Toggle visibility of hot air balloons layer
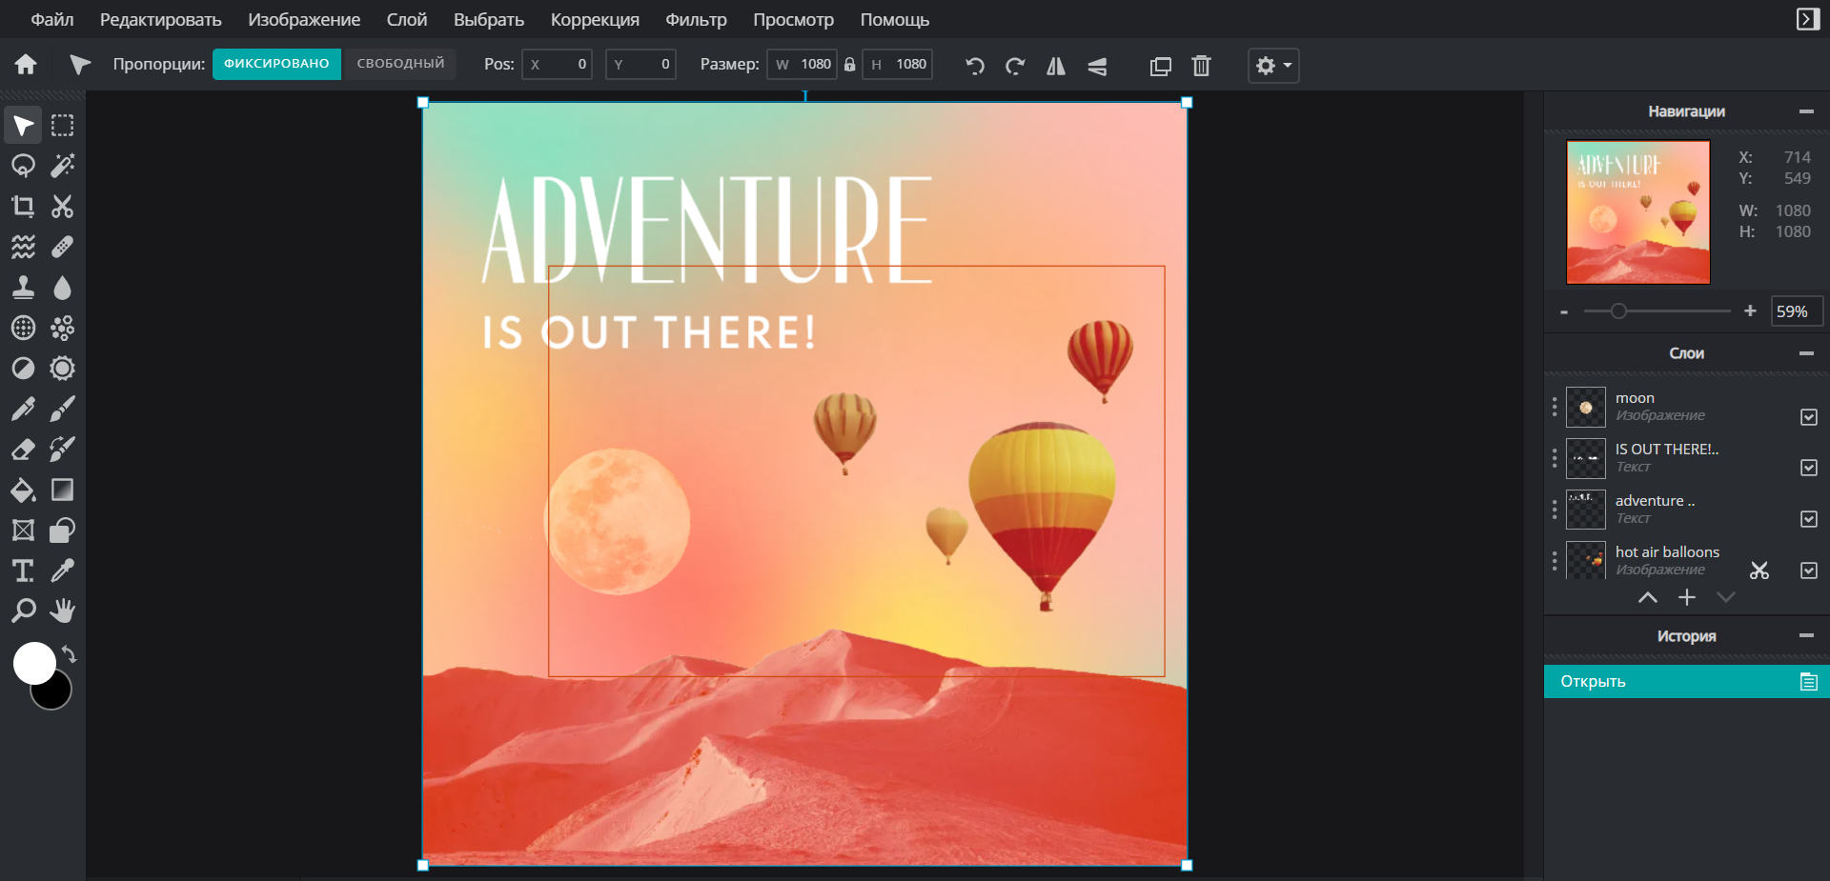1830x881 pixels. click(1808, 571)
